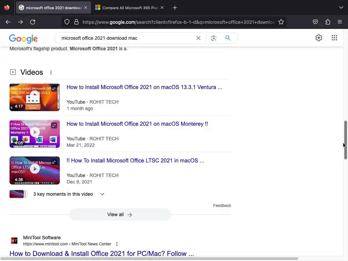Close the Compare All Microsoft 365 Plans tab
The width and height of the screenshot is (348, 261).
tap(162, 7)
